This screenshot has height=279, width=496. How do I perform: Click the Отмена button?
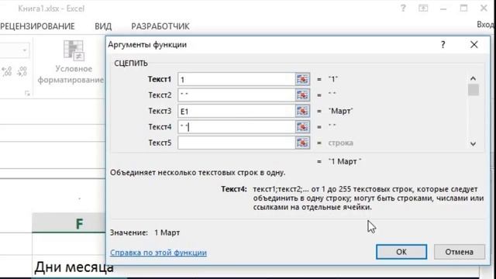click(x=460, y=252)
